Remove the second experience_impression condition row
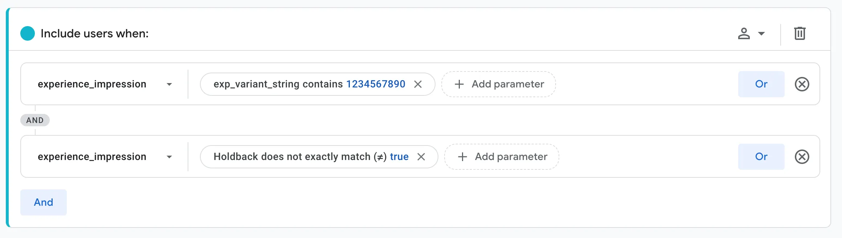 tap(802, 157)
